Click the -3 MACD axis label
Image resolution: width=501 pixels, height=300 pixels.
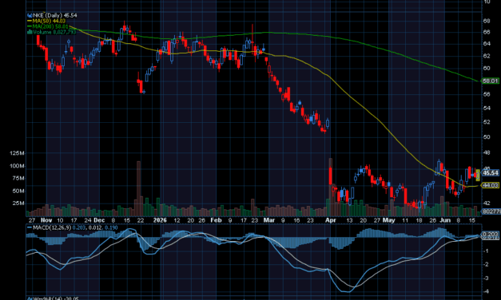click(486, 278)
